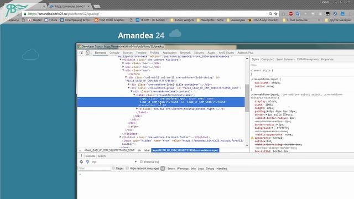
Task: Filter console by Handled level
Action: pyautogui.click(x=221, y=169)
